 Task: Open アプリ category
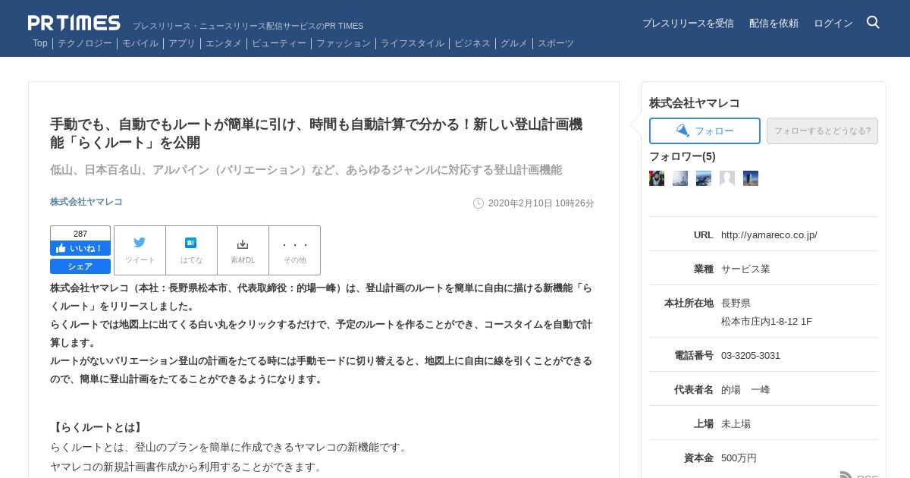[182, 43]
